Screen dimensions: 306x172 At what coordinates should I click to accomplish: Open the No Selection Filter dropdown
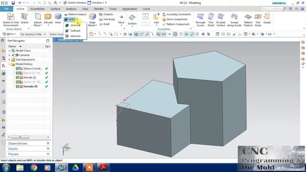[x=33, y=34]
